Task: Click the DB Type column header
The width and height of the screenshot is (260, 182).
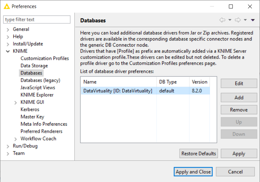Action: 173,82
